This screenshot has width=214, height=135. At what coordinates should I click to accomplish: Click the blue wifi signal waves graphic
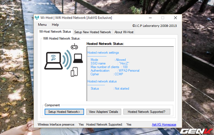(67, 60)
